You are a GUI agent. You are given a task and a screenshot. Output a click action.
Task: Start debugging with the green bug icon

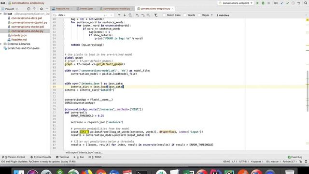[263, 3]
